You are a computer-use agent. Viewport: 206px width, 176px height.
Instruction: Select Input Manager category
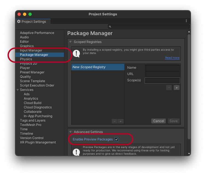click(31, 50)
